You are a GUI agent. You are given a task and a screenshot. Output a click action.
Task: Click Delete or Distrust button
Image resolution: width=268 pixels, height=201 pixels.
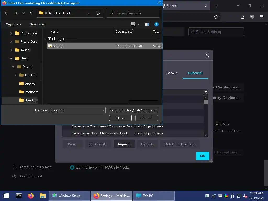(x=180, y=144)
